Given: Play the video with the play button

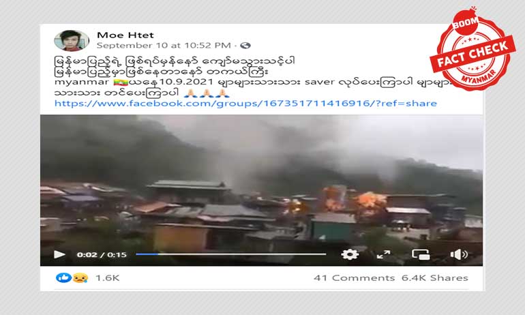Looking at the screenshot, I should [59, 254].
